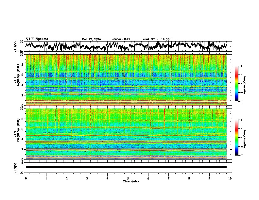Click the 'Time (min)' axis label
Viewport: 259px width, 200px height.
coord(131,181)
